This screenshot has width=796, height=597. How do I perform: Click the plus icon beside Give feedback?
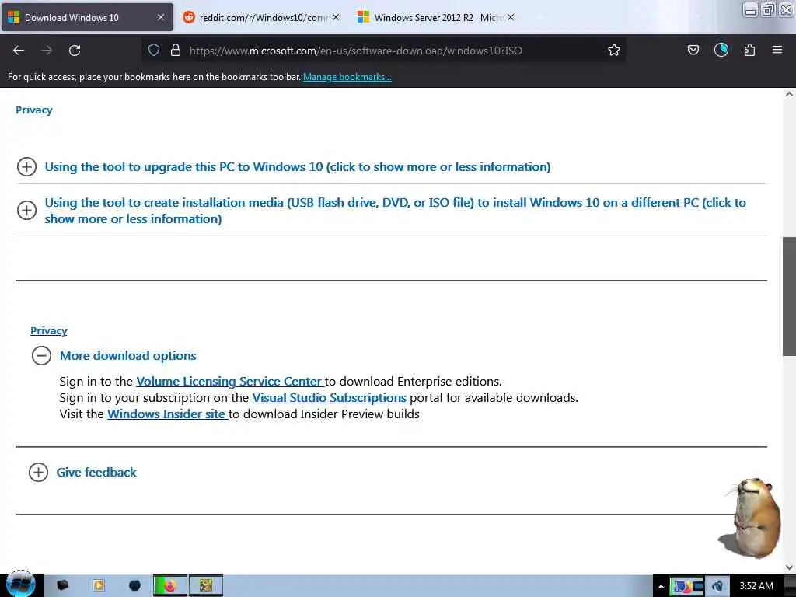point(38,472)
